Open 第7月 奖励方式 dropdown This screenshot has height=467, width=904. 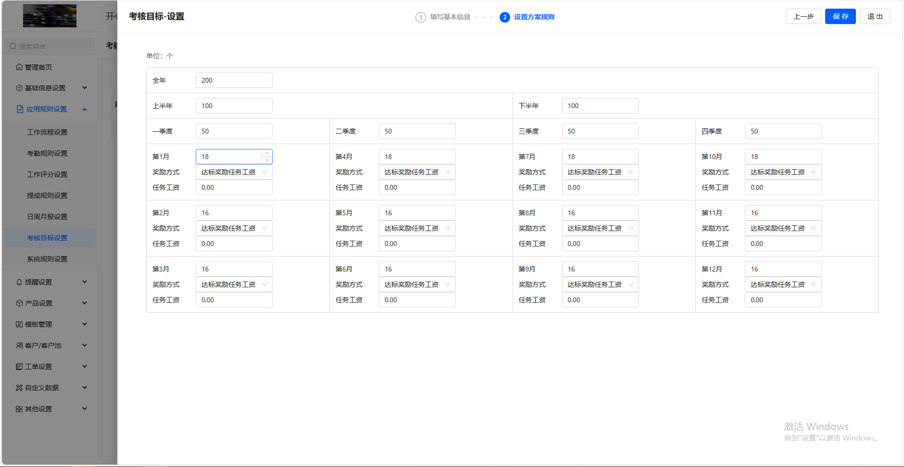[x=600, y=172]
